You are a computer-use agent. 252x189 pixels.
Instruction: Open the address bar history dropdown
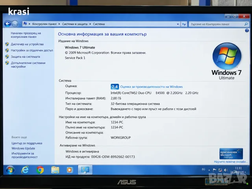[x=178, y=24]
